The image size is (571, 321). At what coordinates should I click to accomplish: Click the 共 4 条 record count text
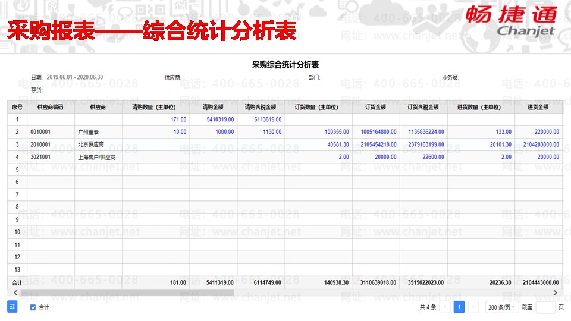(x=428, y=307)
